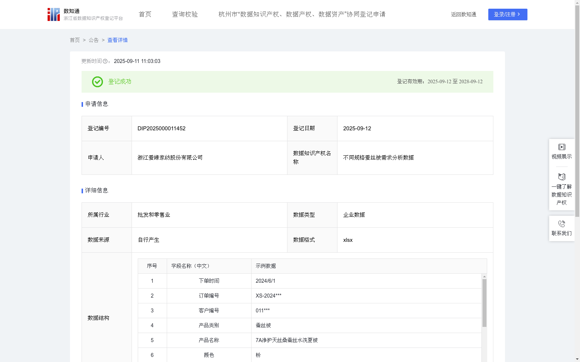Select the title 不同规格蚕丝被需求分析数据
The height and width of the screenshot is (362, 580).
(x=378, y=158)
